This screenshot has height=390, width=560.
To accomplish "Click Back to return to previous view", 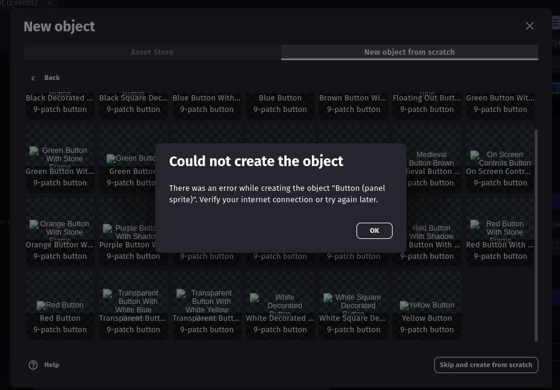I will (52, 78).
